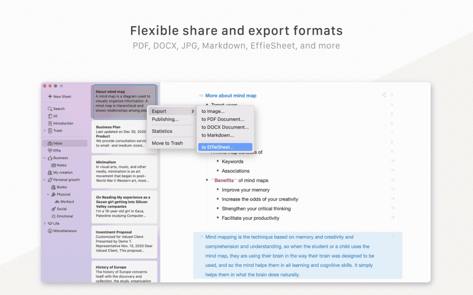Open the Minimalism sheet card
This screenshot has height=295, width=473.
(124, 171)
